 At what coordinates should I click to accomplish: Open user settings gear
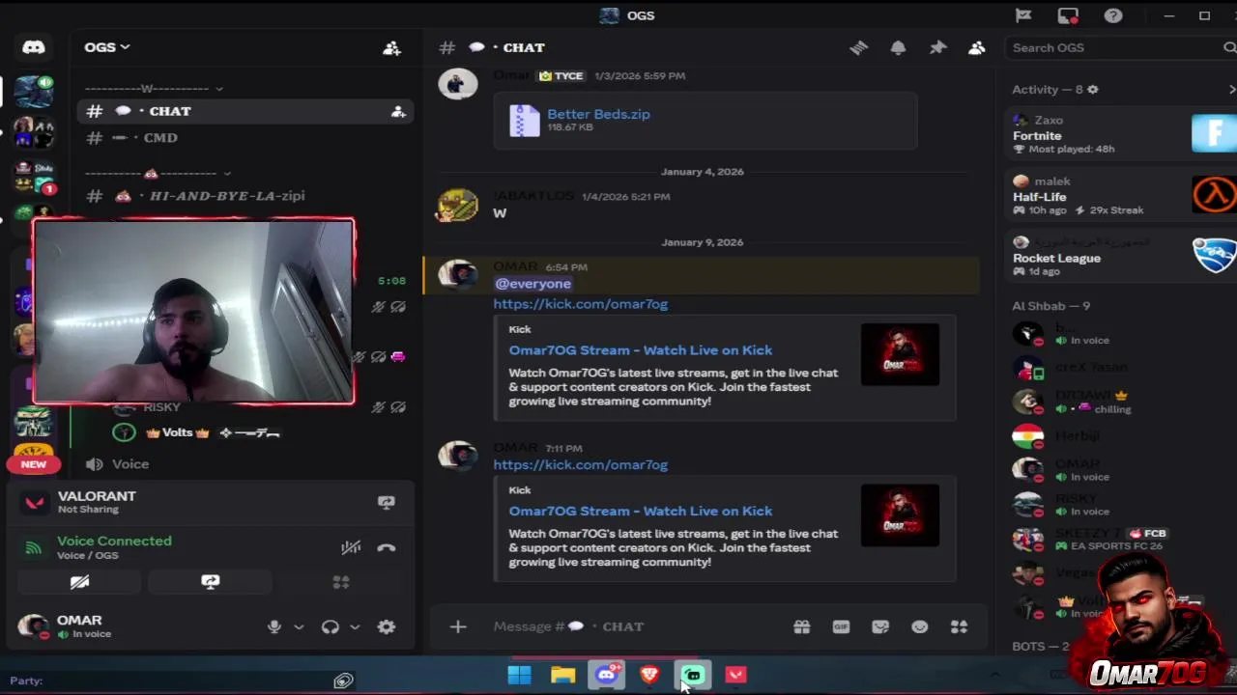pyautogui.click(x=387, y=626)
